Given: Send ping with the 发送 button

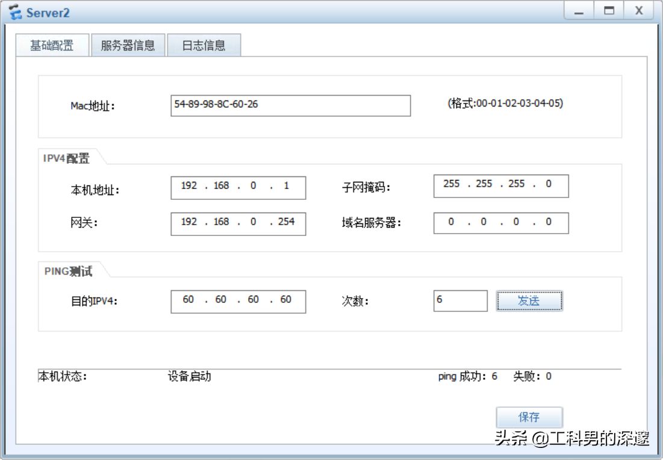Looking at the screenshot, I should [x=529, y=300].
